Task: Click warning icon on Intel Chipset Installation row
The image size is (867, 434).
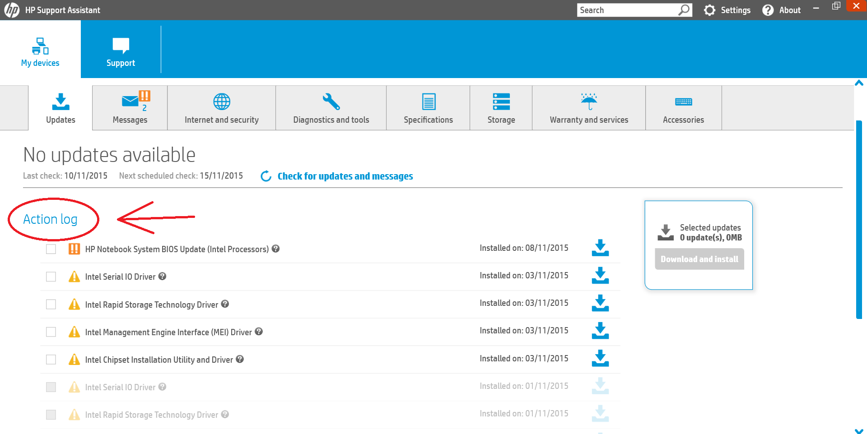Action: click(x=74, y=360)
